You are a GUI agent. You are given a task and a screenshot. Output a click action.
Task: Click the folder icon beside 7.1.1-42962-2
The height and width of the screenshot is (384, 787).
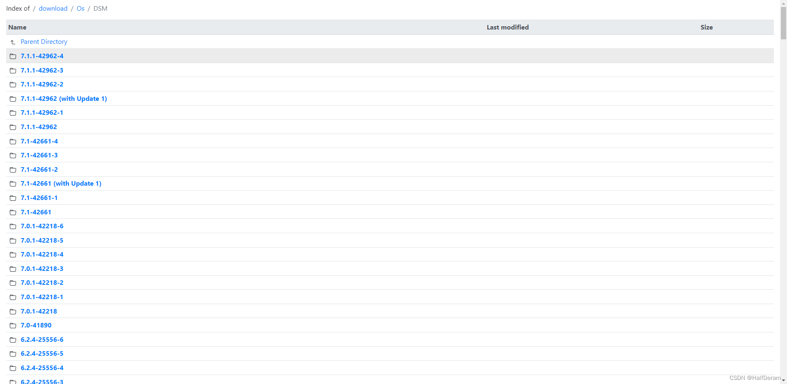point(13,84)
